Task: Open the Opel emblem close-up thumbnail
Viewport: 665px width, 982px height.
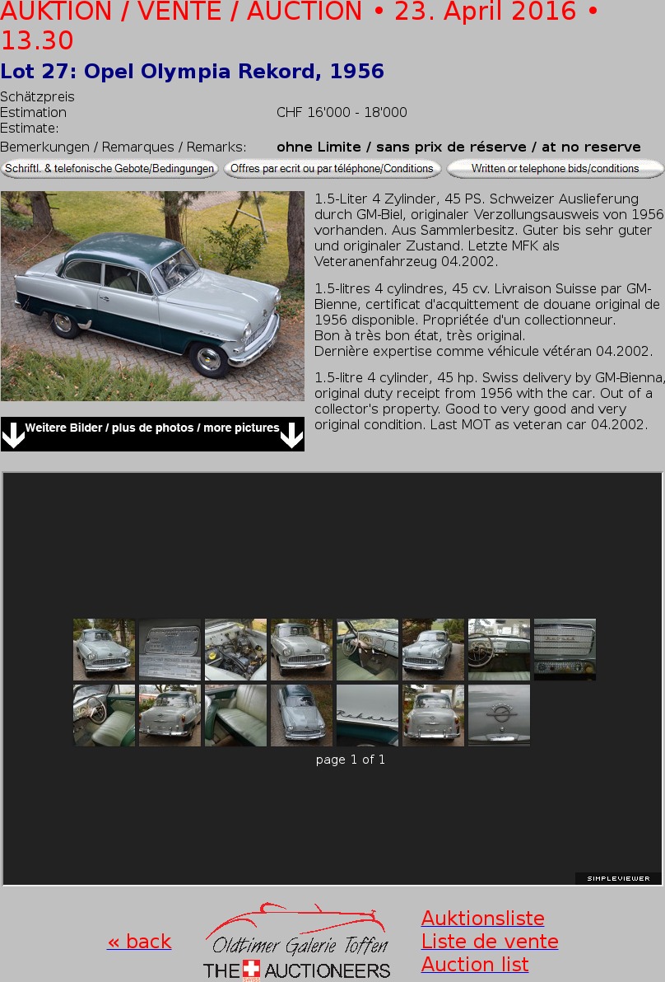Action: point(500,715)
